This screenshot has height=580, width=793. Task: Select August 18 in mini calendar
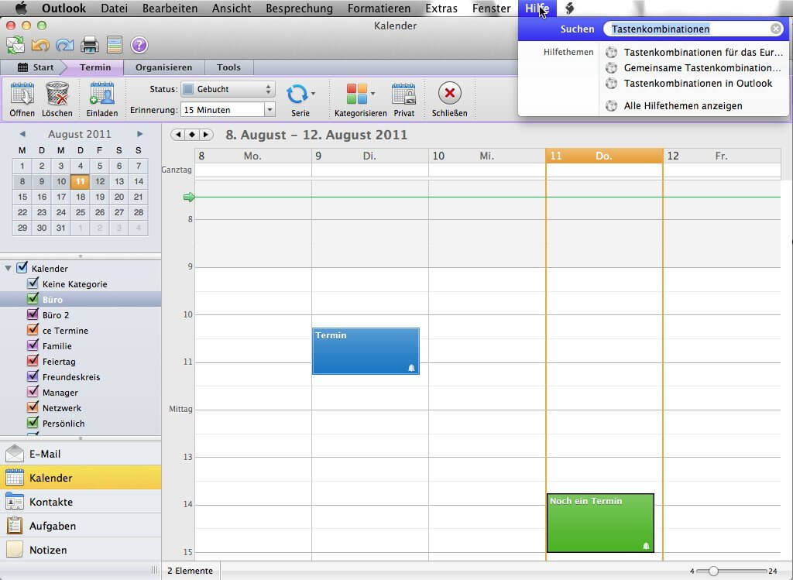click(81, 197)
